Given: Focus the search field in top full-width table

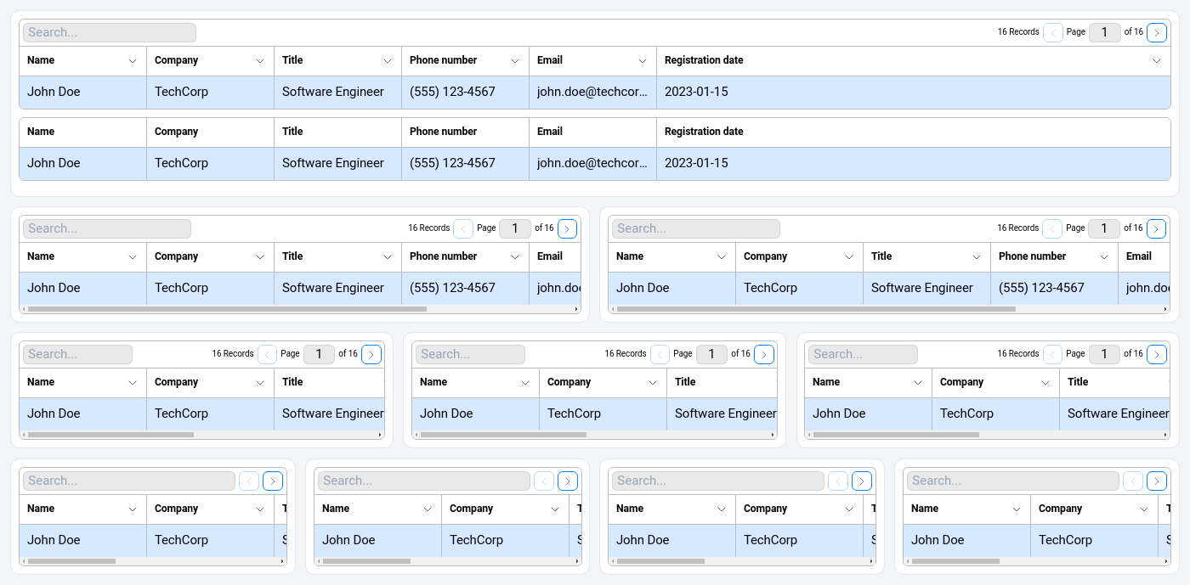Looking at the screenshot, I should tap(110, 33).
